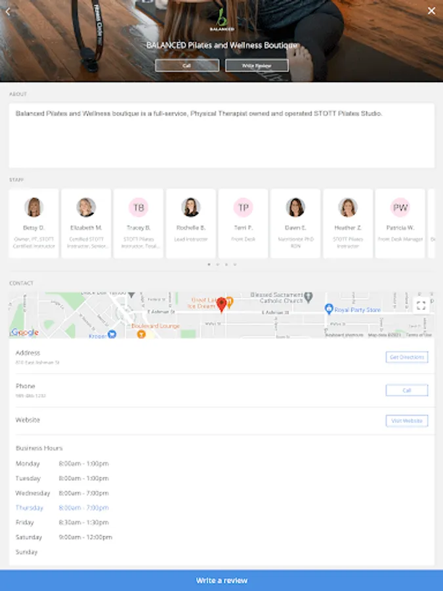Image resolution: width=443 pixels, height=591 pixels.
Task: Jump to fourth staff carousel page dot
Action: tap(235, 265)
